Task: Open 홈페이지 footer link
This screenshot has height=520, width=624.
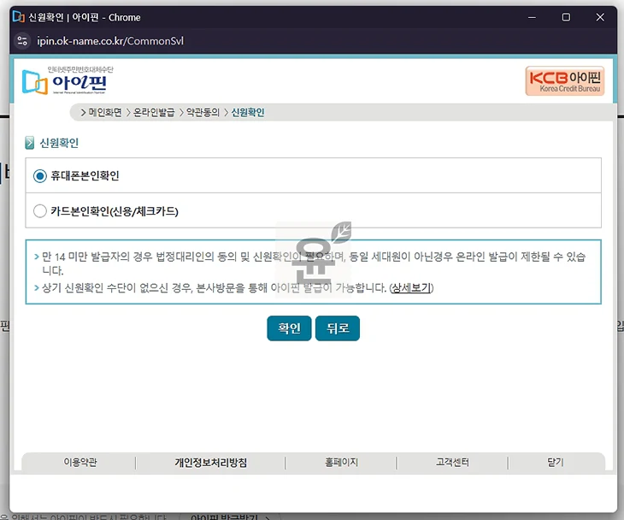Action: tap(341, 462)
